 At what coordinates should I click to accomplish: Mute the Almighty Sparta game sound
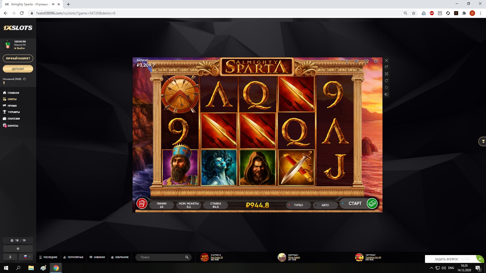(x=356, y=61)
